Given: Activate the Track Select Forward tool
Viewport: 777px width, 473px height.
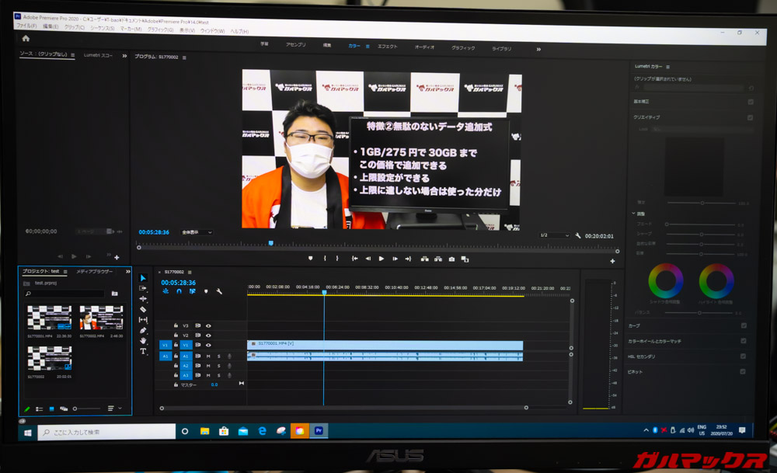Looking at the screenshot, I should click(x=143, y=288).
